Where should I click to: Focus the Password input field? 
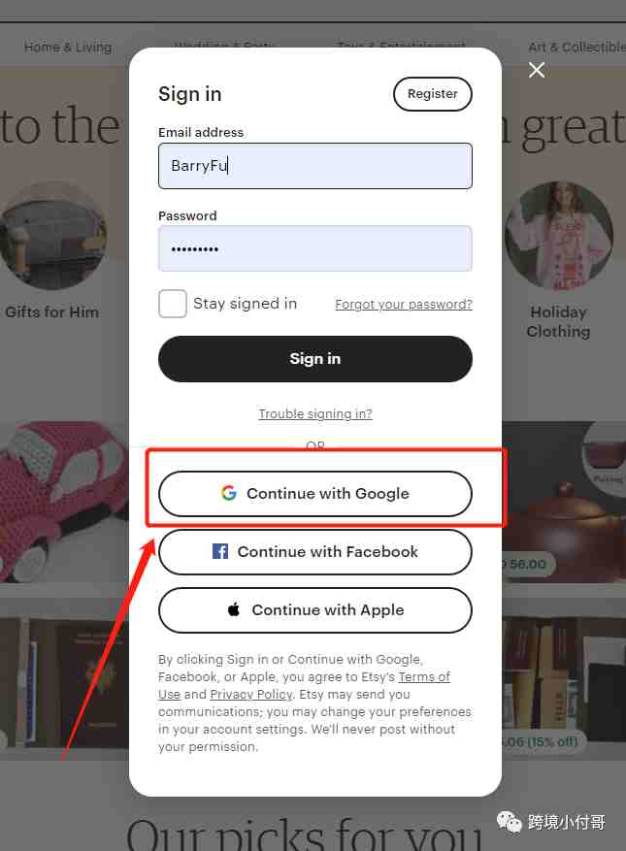click(315, 248)
